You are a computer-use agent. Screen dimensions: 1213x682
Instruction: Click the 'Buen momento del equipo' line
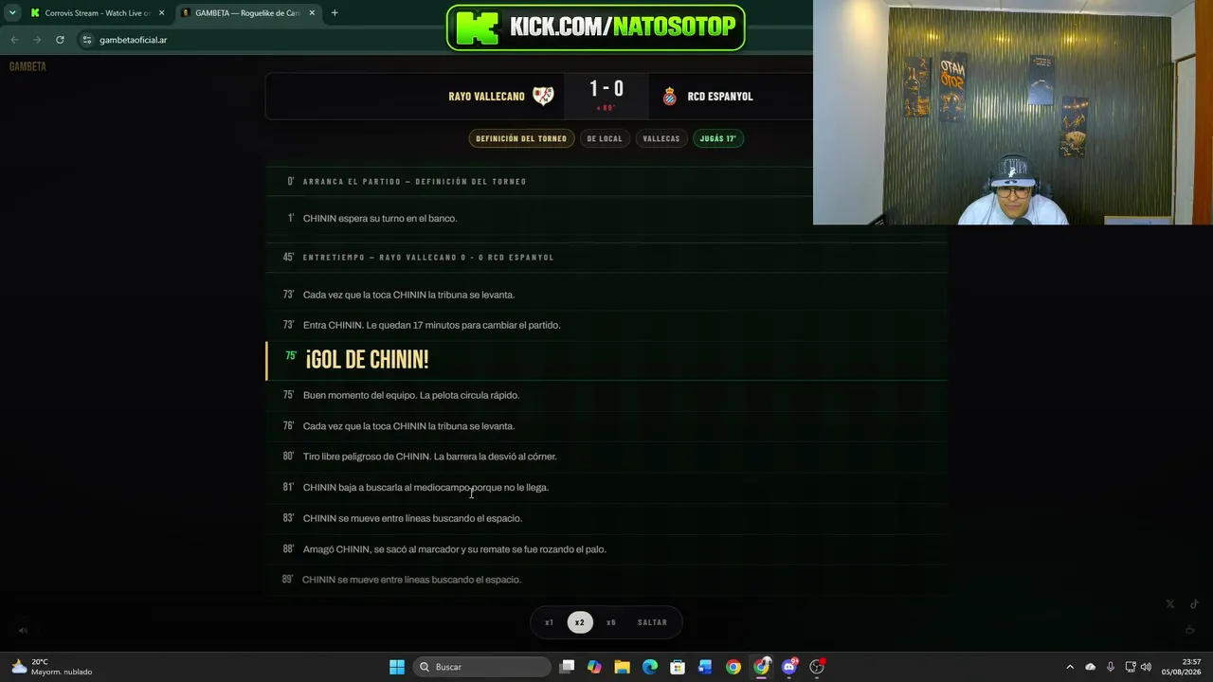(x=411, y=395)
